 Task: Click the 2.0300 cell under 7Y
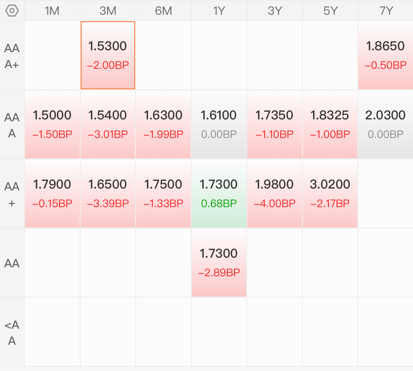386,125
